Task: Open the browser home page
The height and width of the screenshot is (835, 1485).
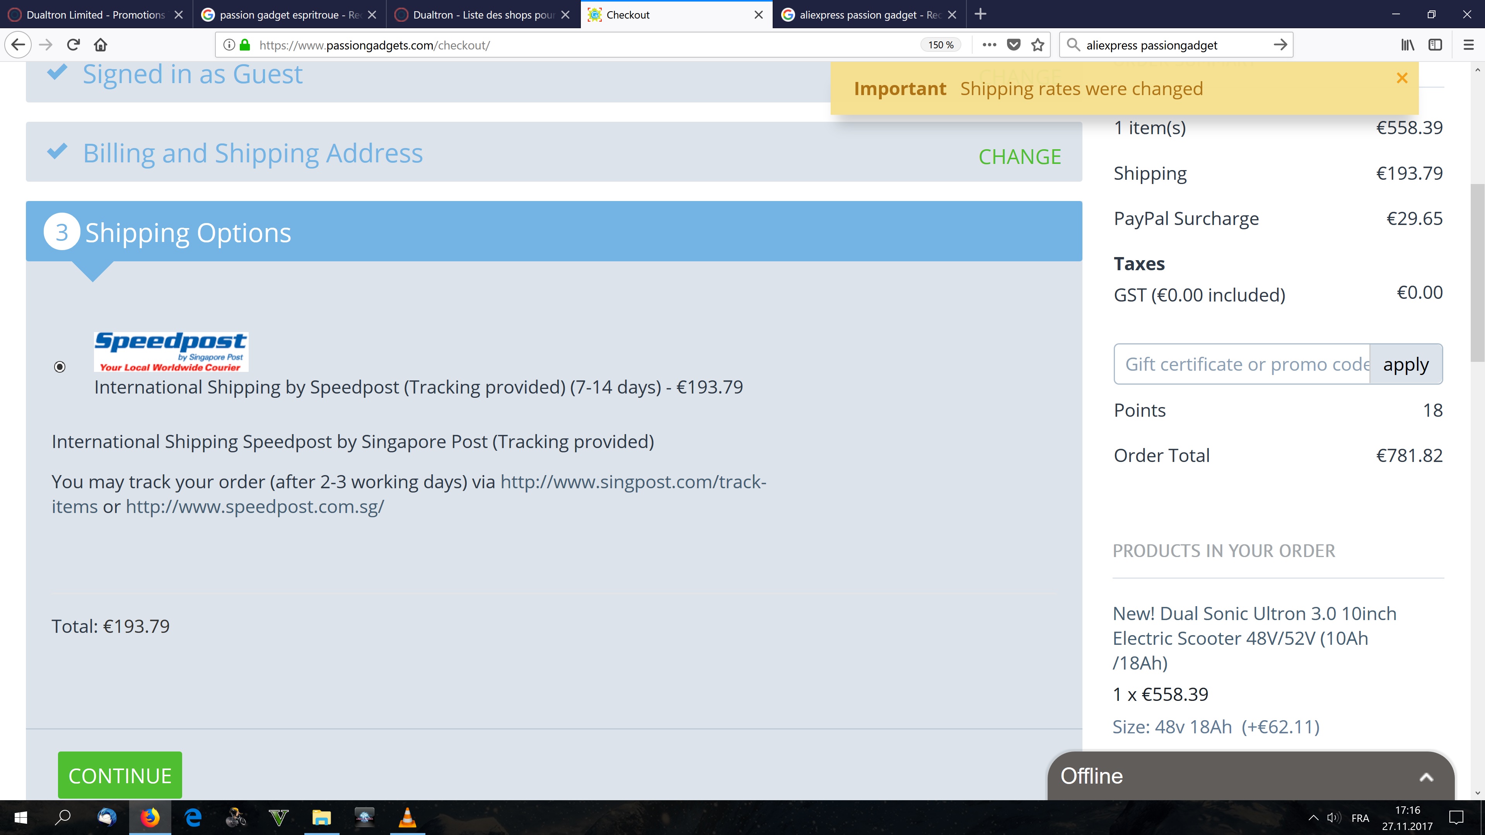Action: point(101,45)
